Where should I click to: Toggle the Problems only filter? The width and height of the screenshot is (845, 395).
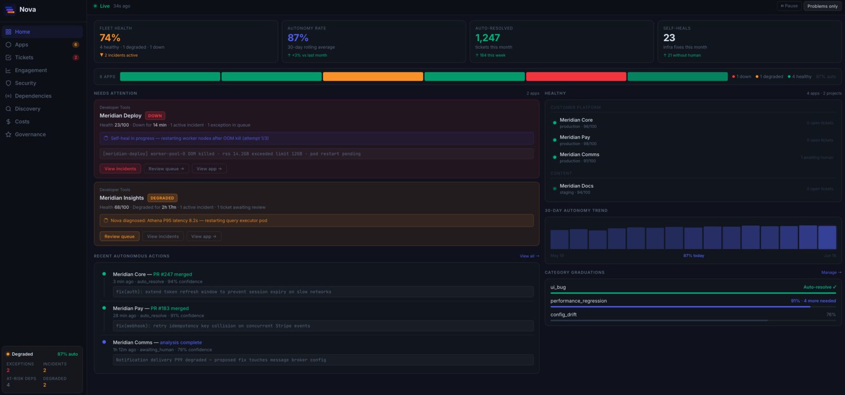822,6
